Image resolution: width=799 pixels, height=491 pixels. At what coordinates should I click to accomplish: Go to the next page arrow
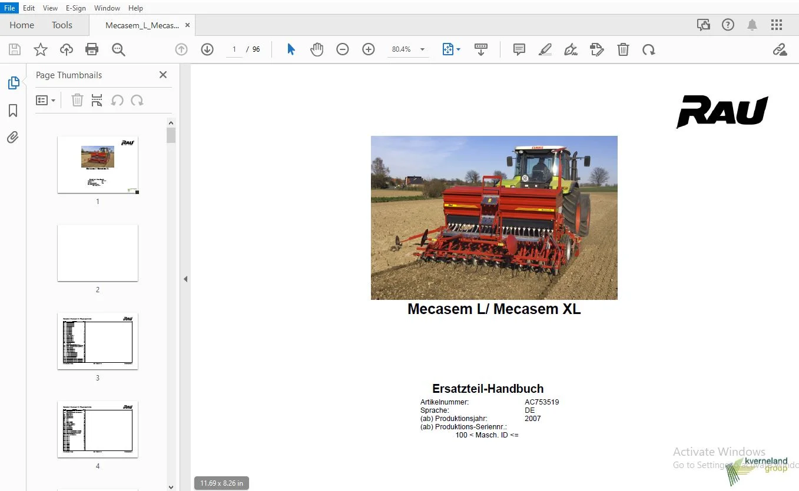click(207, 50)
